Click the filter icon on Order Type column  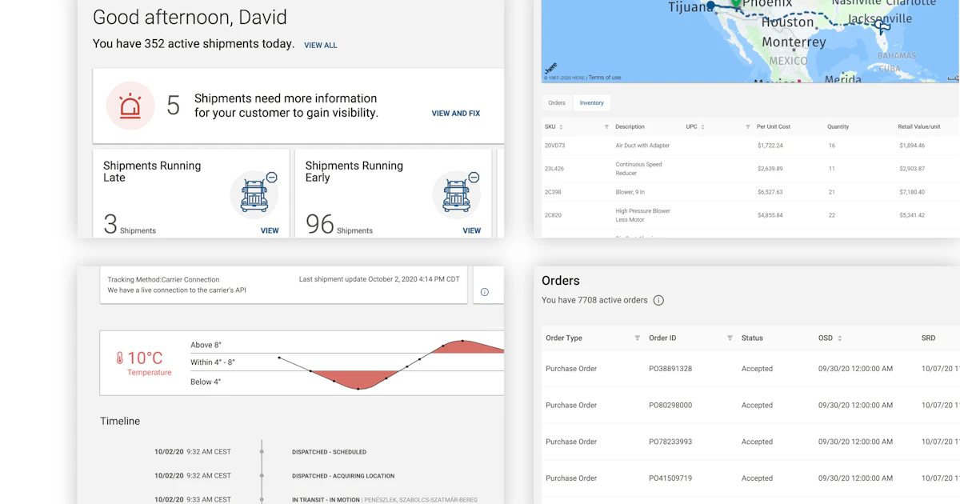(x=636, y=338)
